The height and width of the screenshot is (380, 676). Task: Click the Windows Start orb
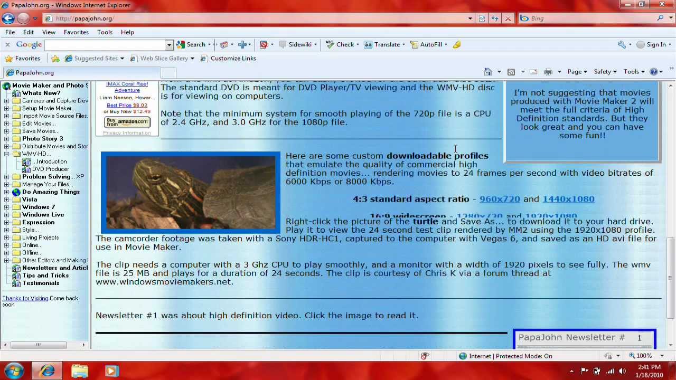(x=14, y=370)
